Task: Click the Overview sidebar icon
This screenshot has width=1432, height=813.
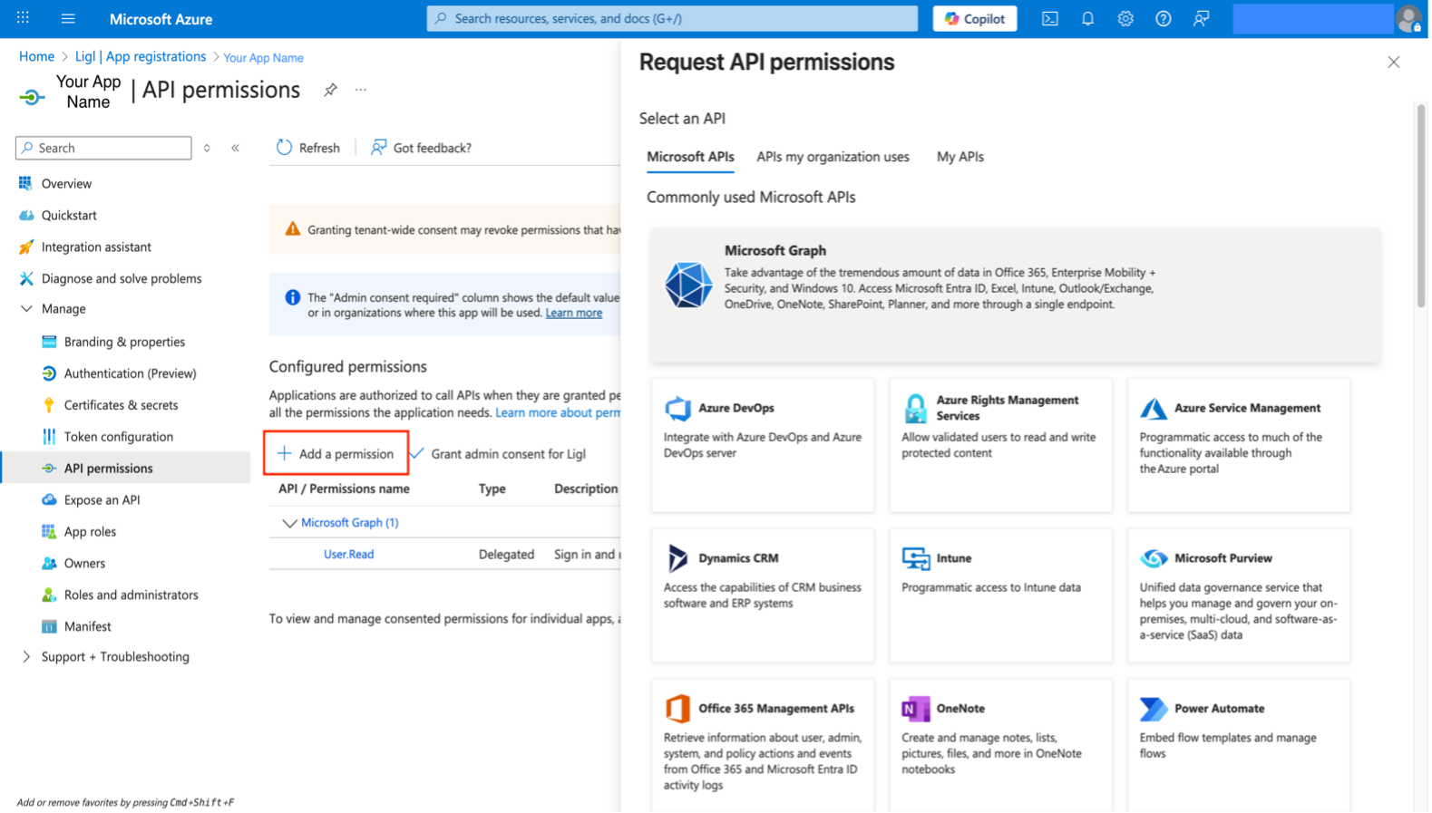Action: click(25, 183)
